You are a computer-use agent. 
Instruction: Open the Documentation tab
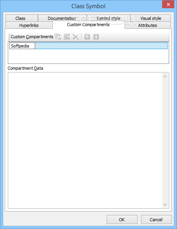point(62,18)
